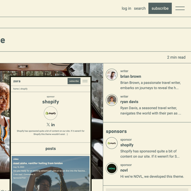The width and height of the screenshot is (191, 191).
Task: Click the hamburger icon inside zora mockup
Action: point(85,81)
